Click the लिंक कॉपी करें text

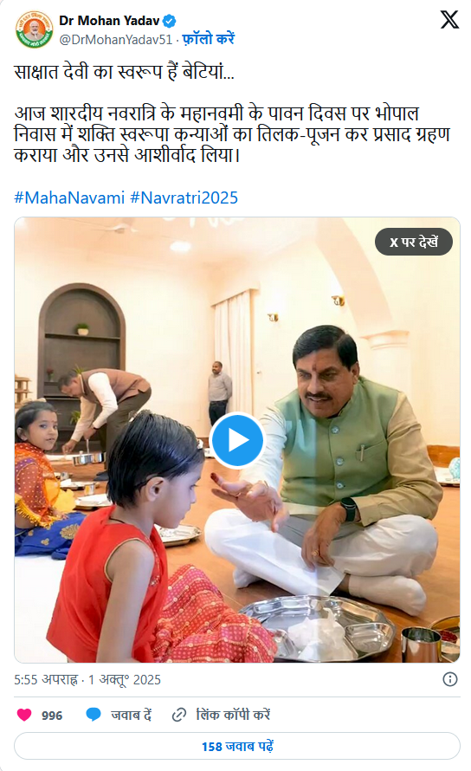233,715
